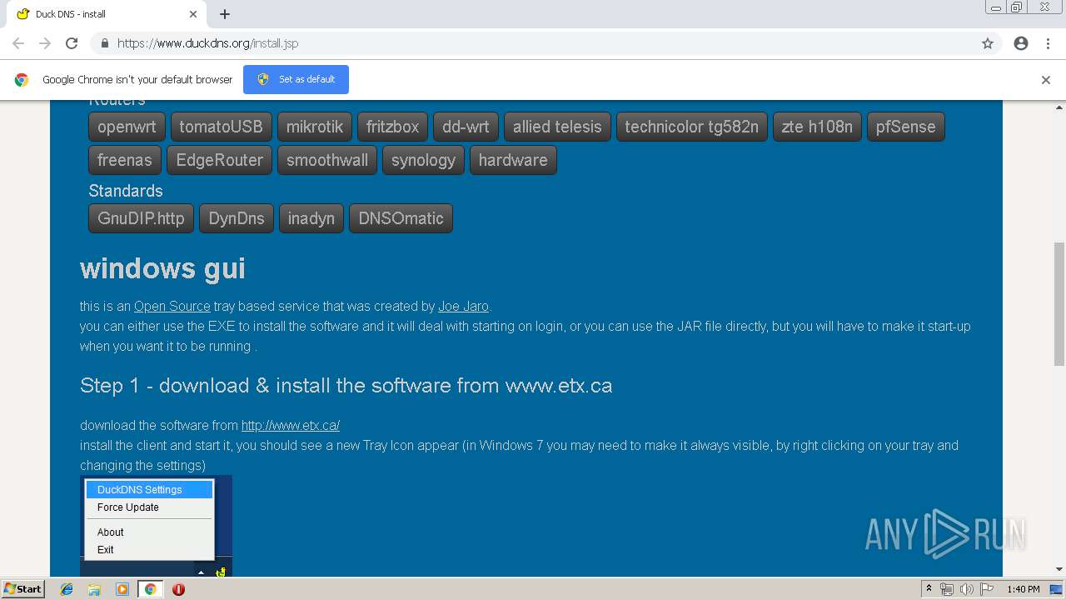This screenshot has width=1066, height=600.
Task: Select the fritzbox button
Action: 392,127
